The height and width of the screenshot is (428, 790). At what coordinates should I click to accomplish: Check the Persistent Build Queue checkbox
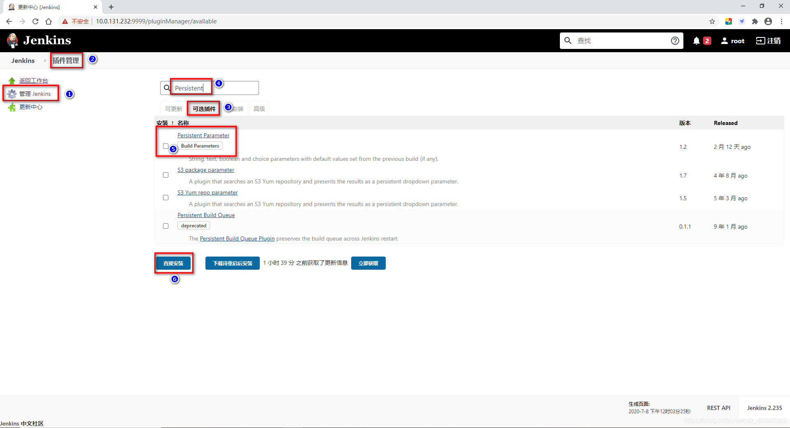[165, 226]
